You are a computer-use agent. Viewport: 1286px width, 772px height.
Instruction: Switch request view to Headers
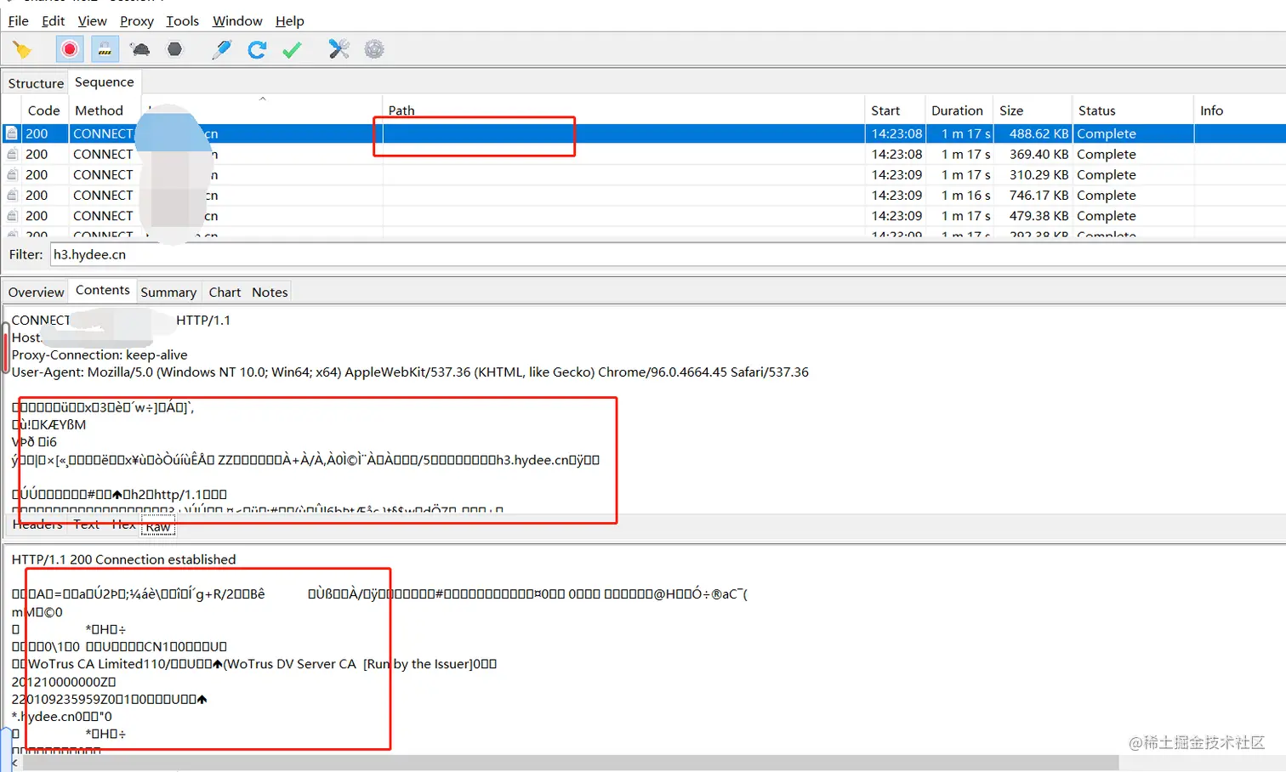[x=37, y=525]
